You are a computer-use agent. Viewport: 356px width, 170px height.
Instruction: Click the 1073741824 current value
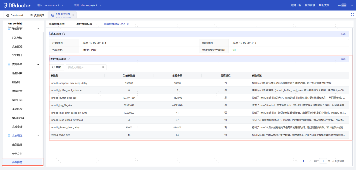[129, 98]
